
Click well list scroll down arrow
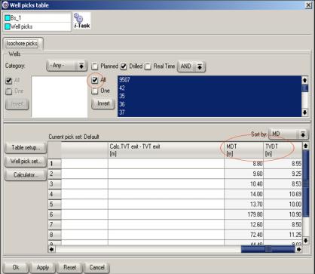point(304,112)
